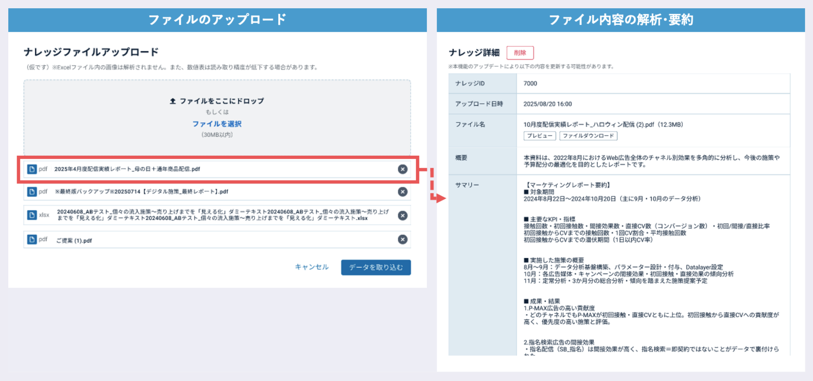Select the ファイルのアップロード header
The height and width of the screenshot is (381, 813).
[x=217, y=20]
